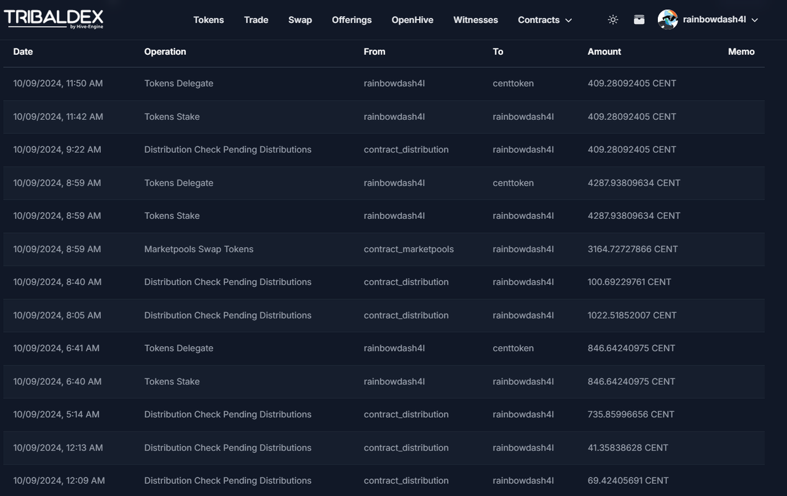Screen dimensions: 787x496
Task: Click the To column header
Action: click(x=498, y=52)
